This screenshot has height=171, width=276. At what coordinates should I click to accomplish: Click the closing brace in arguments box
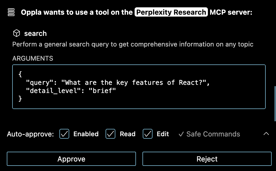(20, 99)
